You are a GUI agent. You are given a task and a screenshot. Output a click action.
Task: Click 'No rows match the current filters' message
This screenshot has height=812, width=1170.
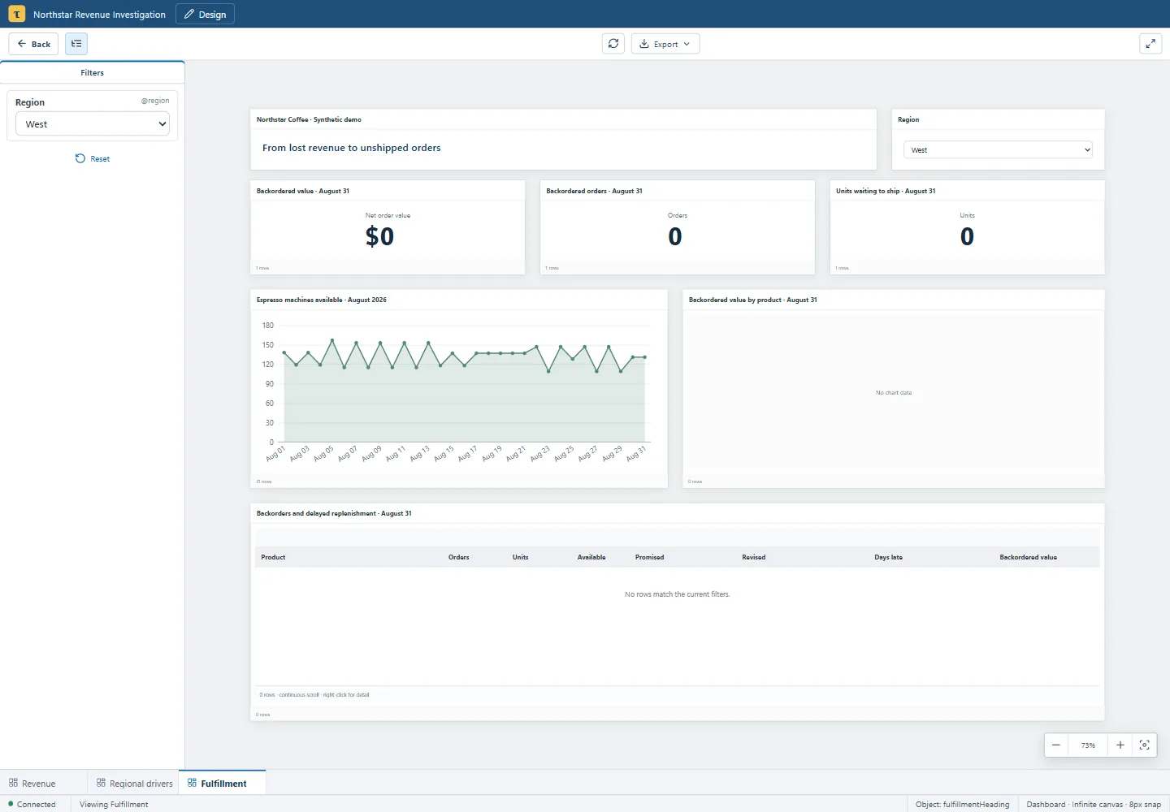point(678,594)
